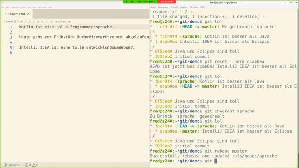Click the 'fred' breadcrumb segment
The height and width of the screenshot is (168, 299).
pos(20,21)
